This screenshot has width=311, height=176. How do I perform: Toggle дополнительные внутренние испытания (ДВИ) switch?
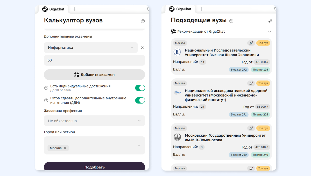point(140,100)
